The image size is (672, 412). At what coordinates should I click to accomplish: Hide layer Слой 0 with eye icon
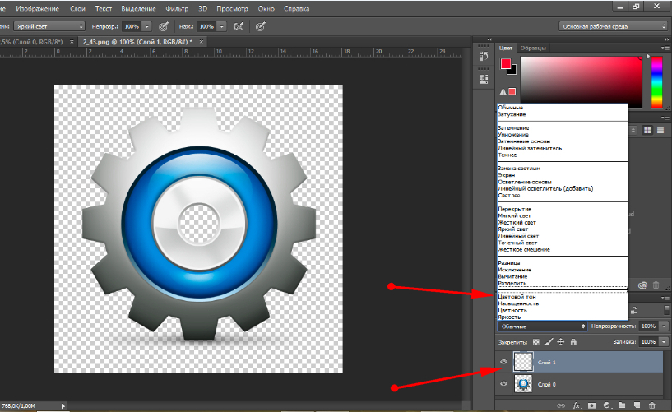click(x=503, y=384)
